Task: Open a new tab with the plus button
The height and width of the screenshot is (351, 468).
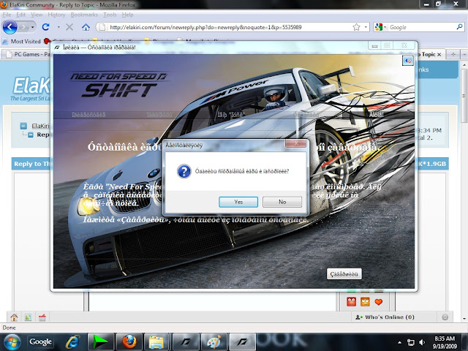Action: pyautogui.click(x=453, y=55)
